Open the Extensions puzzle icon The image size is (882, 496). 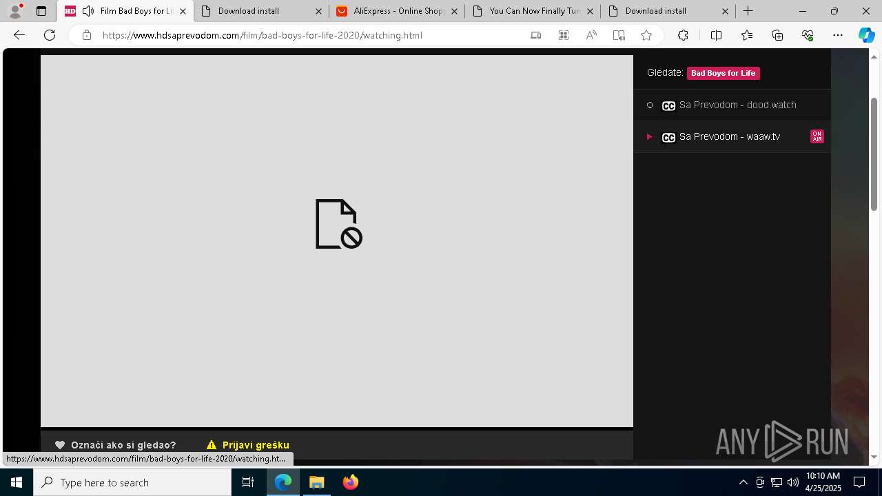(x=683, y=35)
